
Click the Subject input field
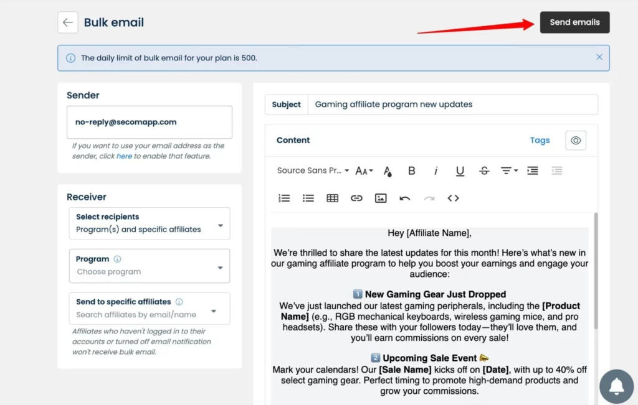pyautogui.click(x=452, y=105)
